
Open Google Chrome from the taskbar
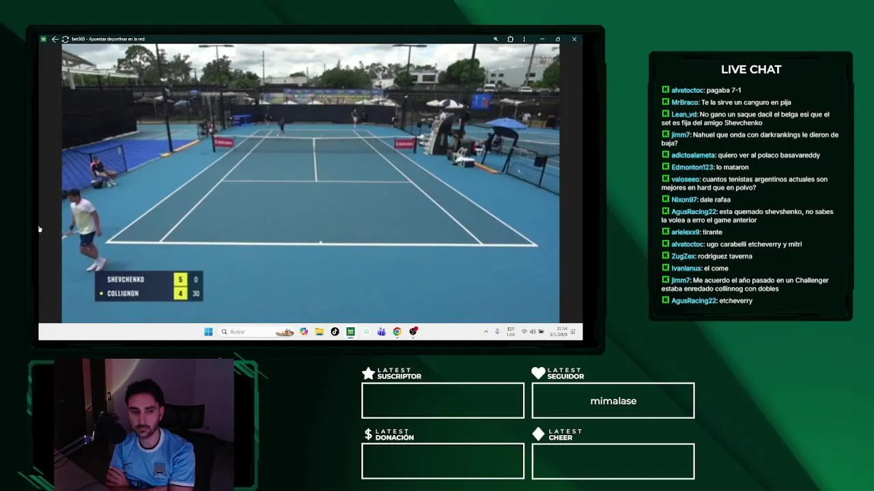397,331
